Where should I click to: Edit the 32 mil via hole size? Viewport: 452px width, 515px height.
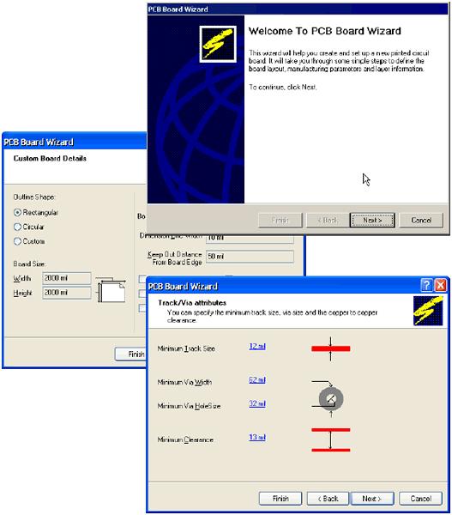point(257,403)
